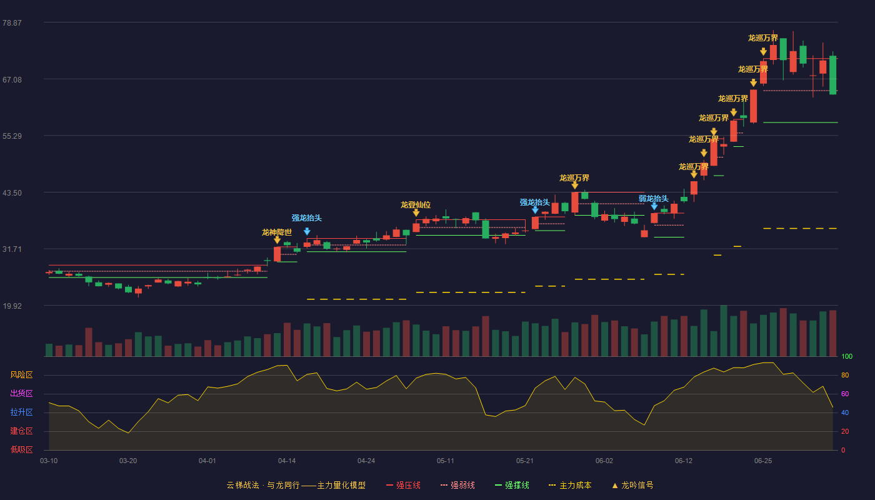Click the blue 40 indicator axis label
This screenshot has height=500, width=875.
point(845,413)
